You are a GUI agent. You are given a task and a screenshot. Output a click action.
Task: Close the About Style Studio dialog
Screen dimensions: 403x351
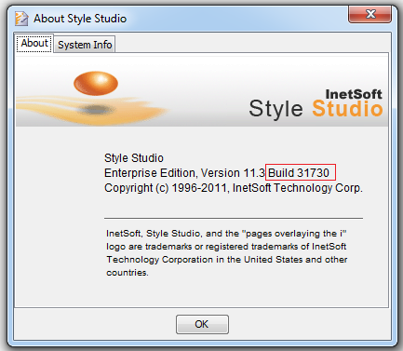[369, 14]
